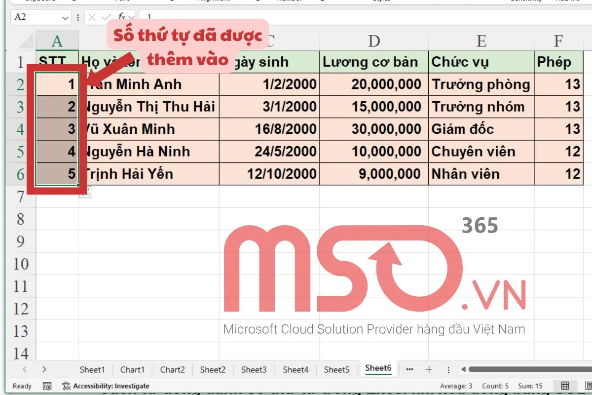Open the hidden sheets ellipsis menu

409,369
